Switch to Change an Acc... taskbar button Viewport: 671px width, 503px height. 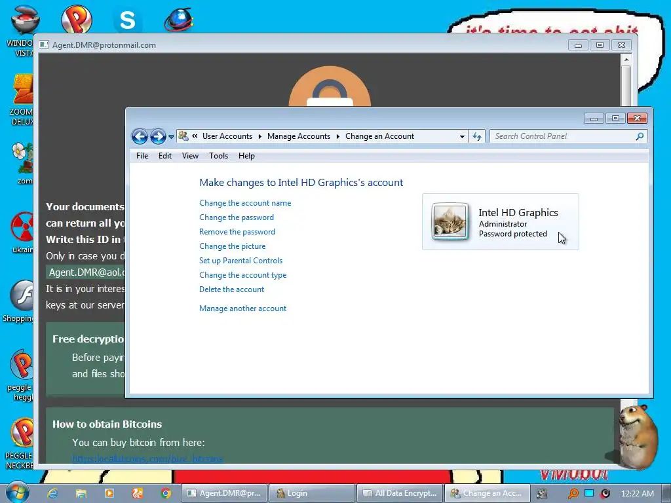488,493
